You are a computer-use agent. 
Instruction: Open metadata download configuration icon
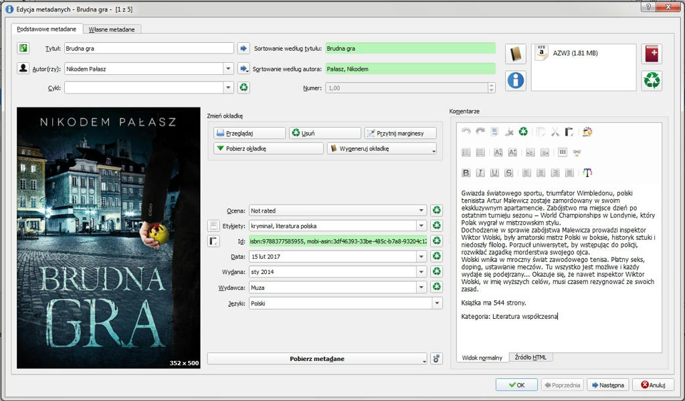click(x=436, y=359)
